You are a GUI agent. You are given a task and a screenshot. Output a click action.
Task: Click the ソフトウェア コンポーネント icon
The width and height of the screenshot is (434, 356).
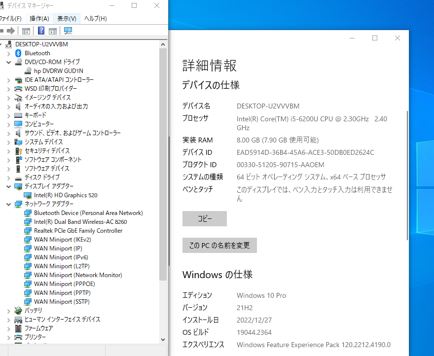tap(18, 160)
